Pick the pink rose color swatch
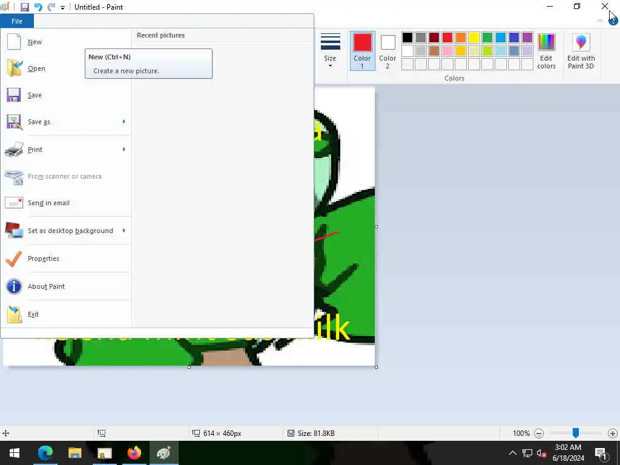 click(447, 51)
